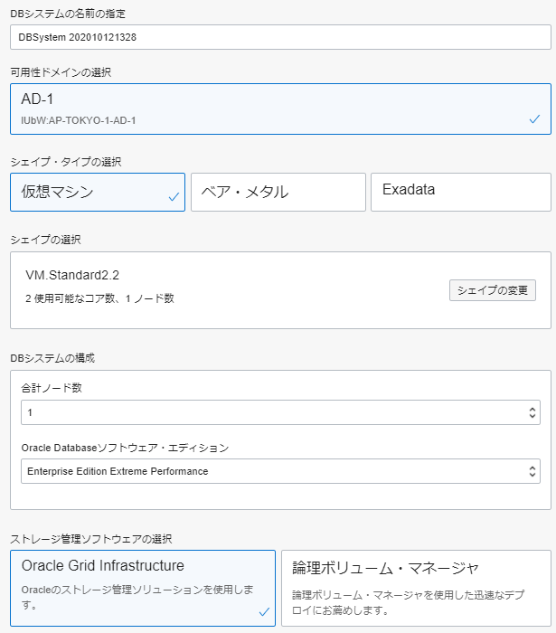Click the checkmark icon on 仮想マシン card
The width and height of the screenshot is (556, 633).
click(174, 196)
